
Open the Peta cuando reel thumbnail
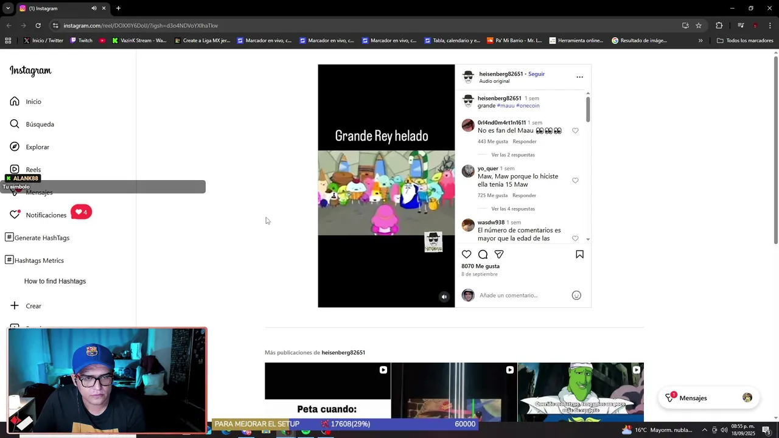coord(327,392)
